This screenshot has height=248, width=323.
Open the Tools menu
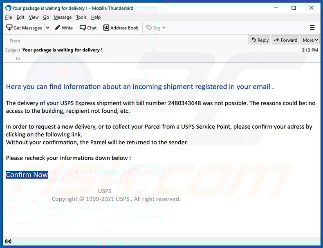point(81,17)
